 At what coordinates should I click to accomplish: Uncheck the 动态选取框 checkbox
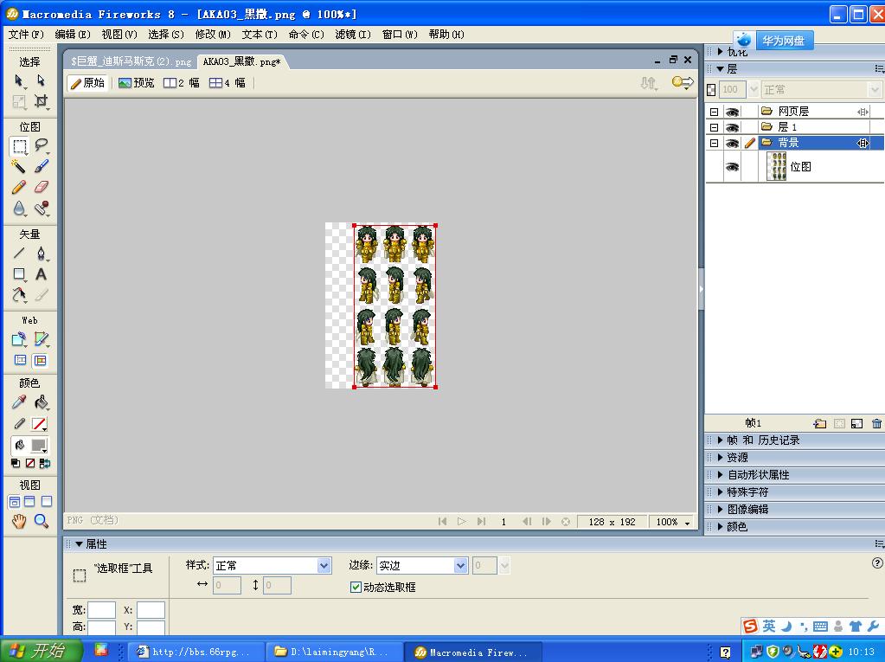[x=356, y=588]
